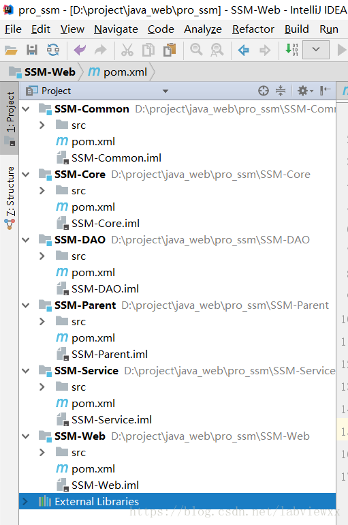Click the Open folder toolbar icon
This screenshot has height=525, width=348.
(x=11, y=50)
